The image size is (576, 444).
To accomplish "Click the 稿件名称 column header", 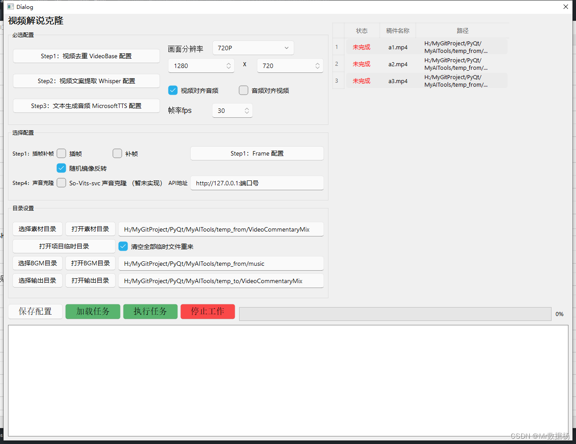I will click(398, 31).
